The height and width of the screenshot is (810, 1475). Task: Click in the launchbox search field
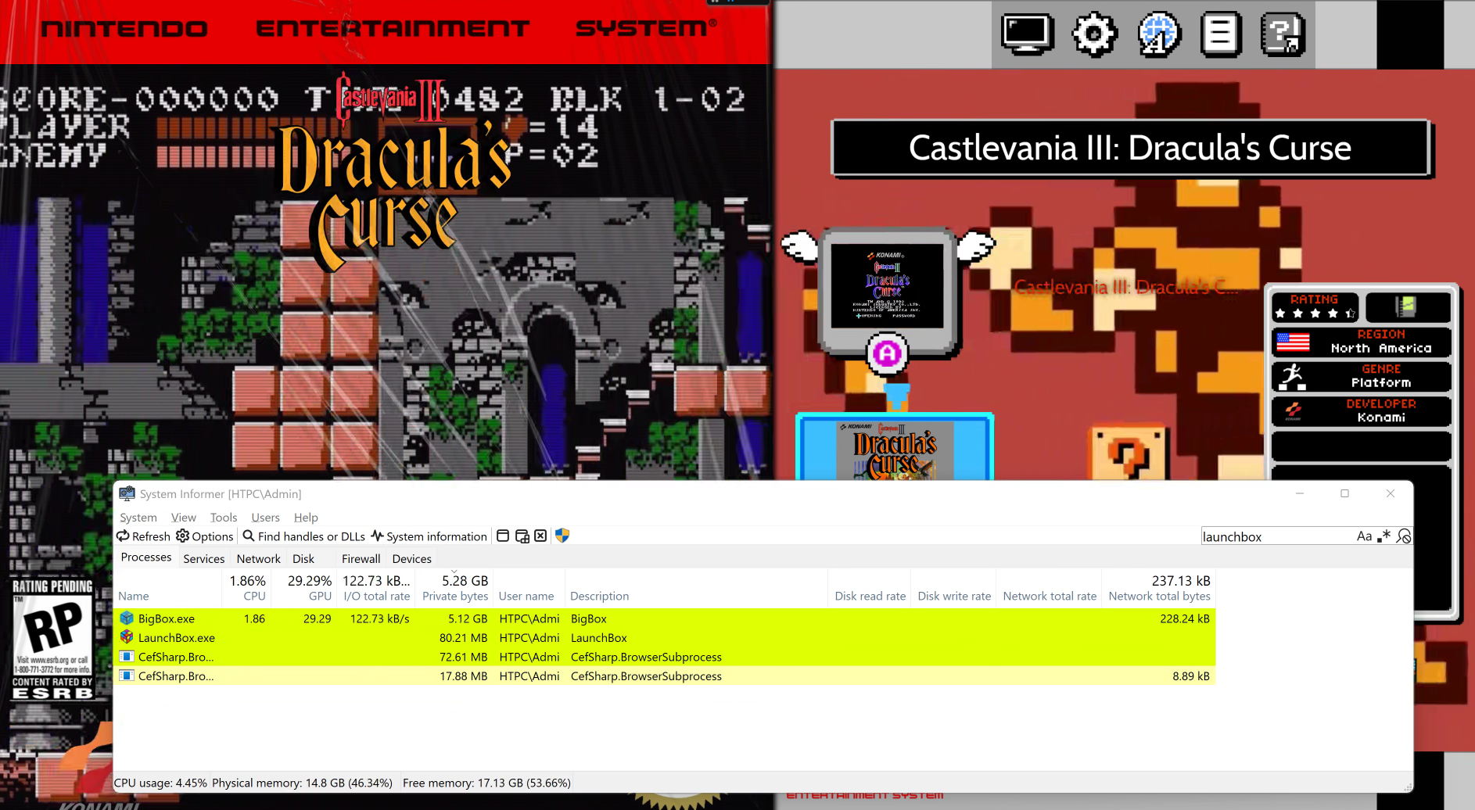1275,536
